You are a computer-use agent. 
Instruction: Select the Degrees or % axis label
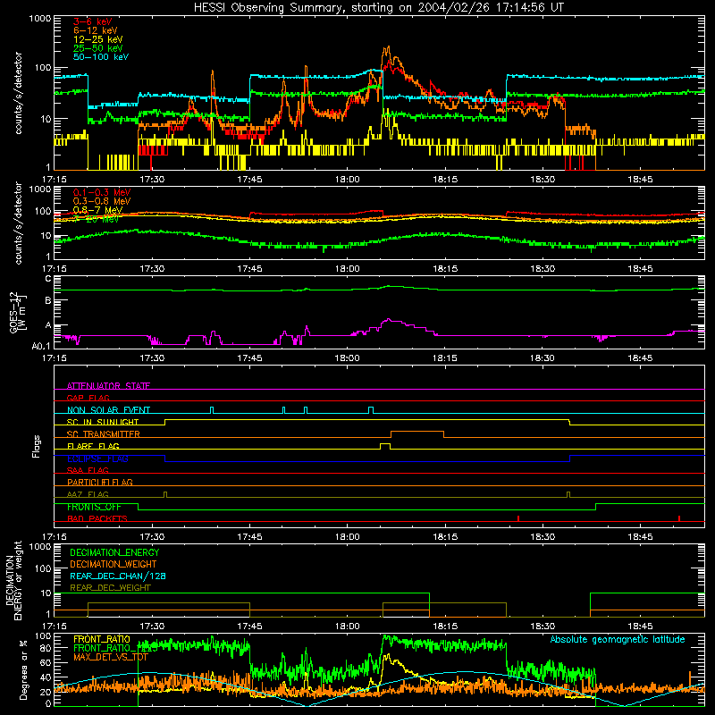click(x=23, y=669)
